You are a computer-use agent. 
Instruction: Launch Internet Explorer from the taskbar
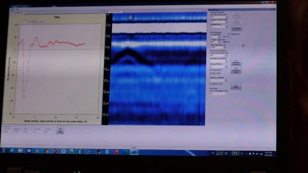click(12, 150)
